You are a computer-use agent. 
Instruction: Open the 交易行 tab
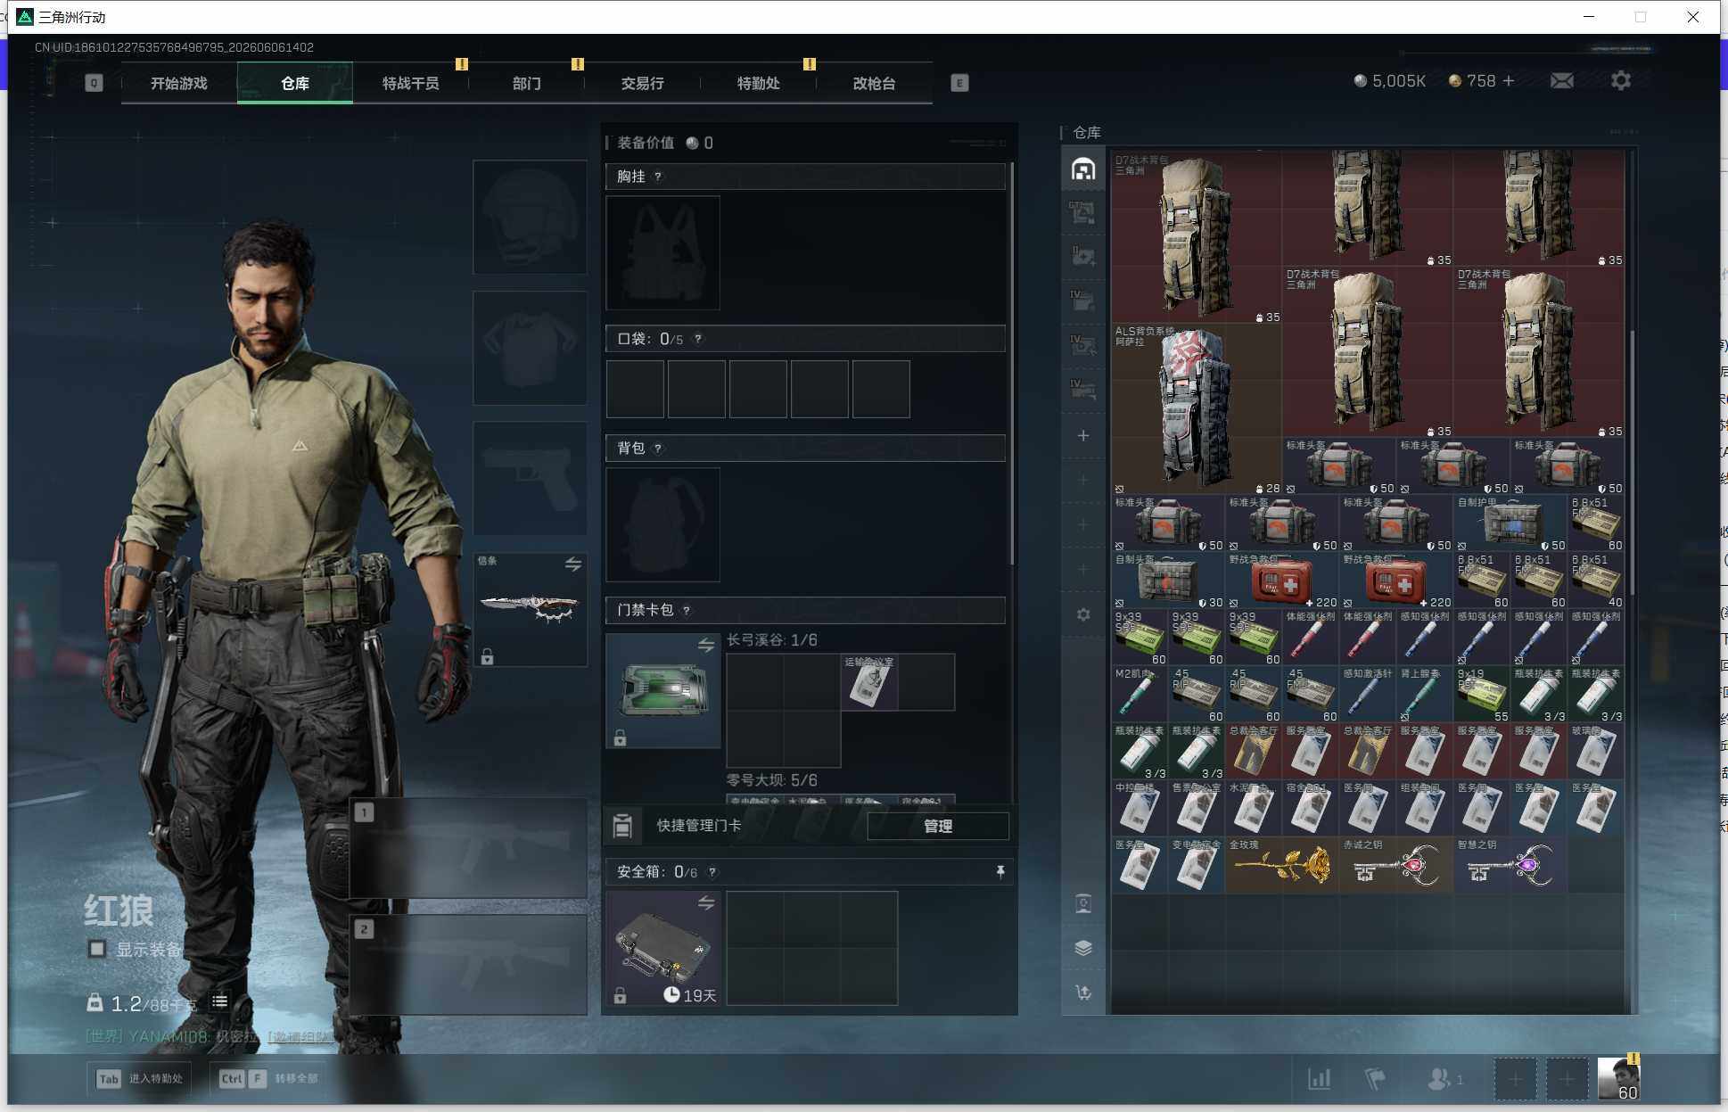[x=642, y=83]
